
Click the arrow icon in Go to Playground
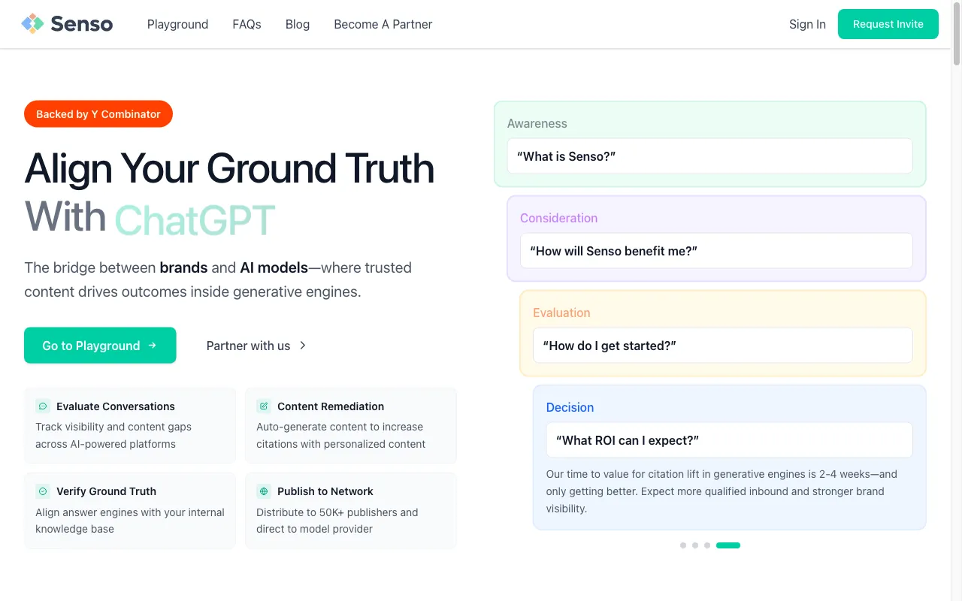(x=153, y=346)
